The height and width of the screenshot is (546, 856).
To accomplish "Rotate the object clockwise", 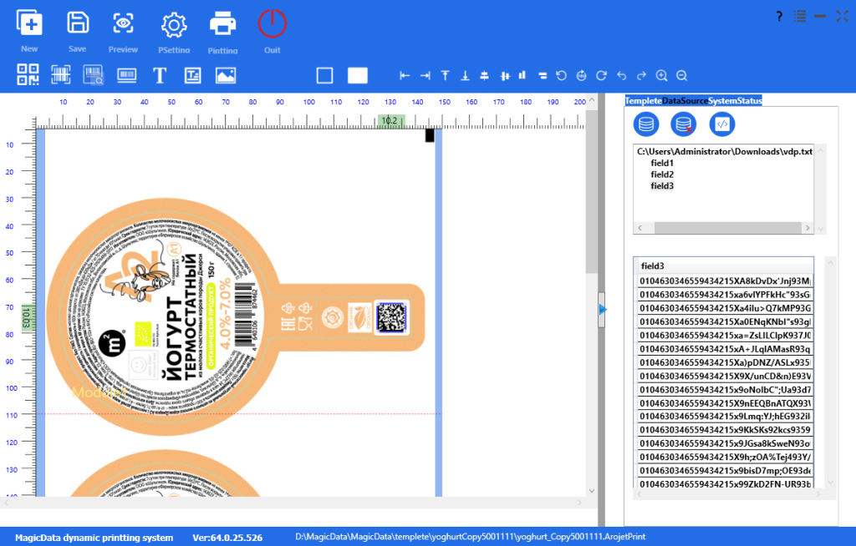I will pyautogui.click(x=601, y=76).
